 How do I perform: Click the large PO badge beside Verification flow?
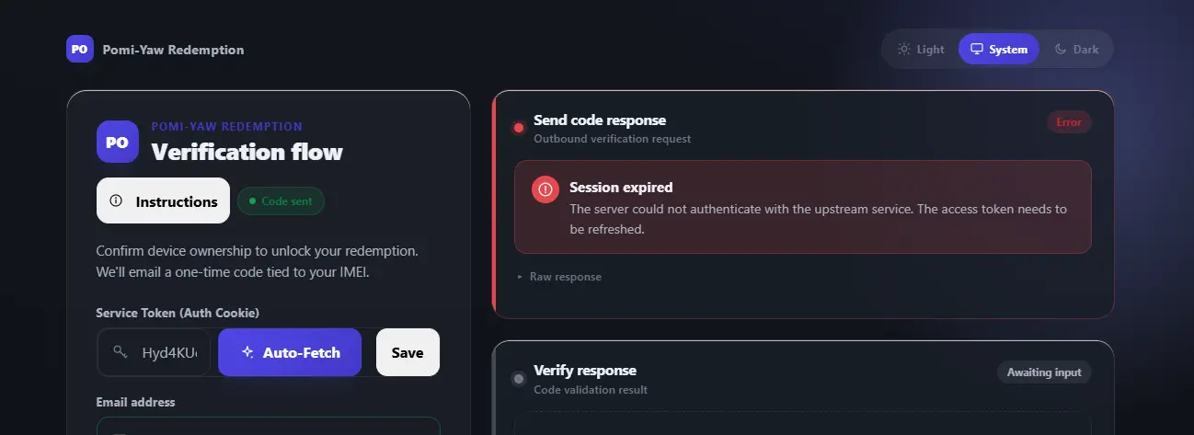[x=118, y=142]
